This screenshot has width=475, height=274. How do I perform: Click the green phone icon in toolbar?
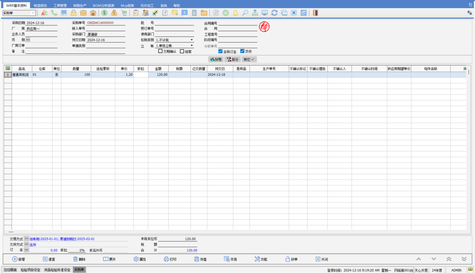(54, 13)
